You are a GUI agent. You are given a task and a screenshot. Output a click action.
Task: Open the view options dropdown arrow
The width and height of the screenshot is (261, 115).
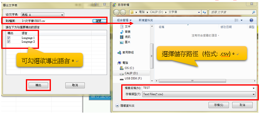242,20
